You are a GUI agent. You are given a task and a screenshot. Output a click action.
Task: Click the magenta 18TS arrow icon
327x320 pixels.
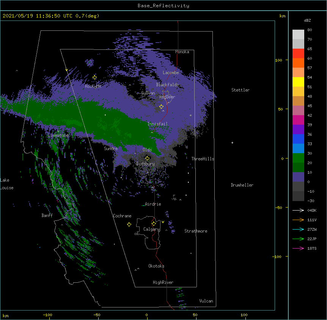pos(298,248)
